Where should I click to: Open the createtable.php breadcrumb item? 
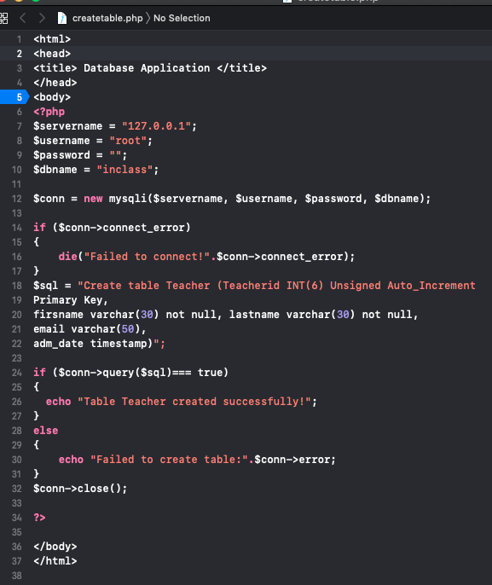point(107,18)
